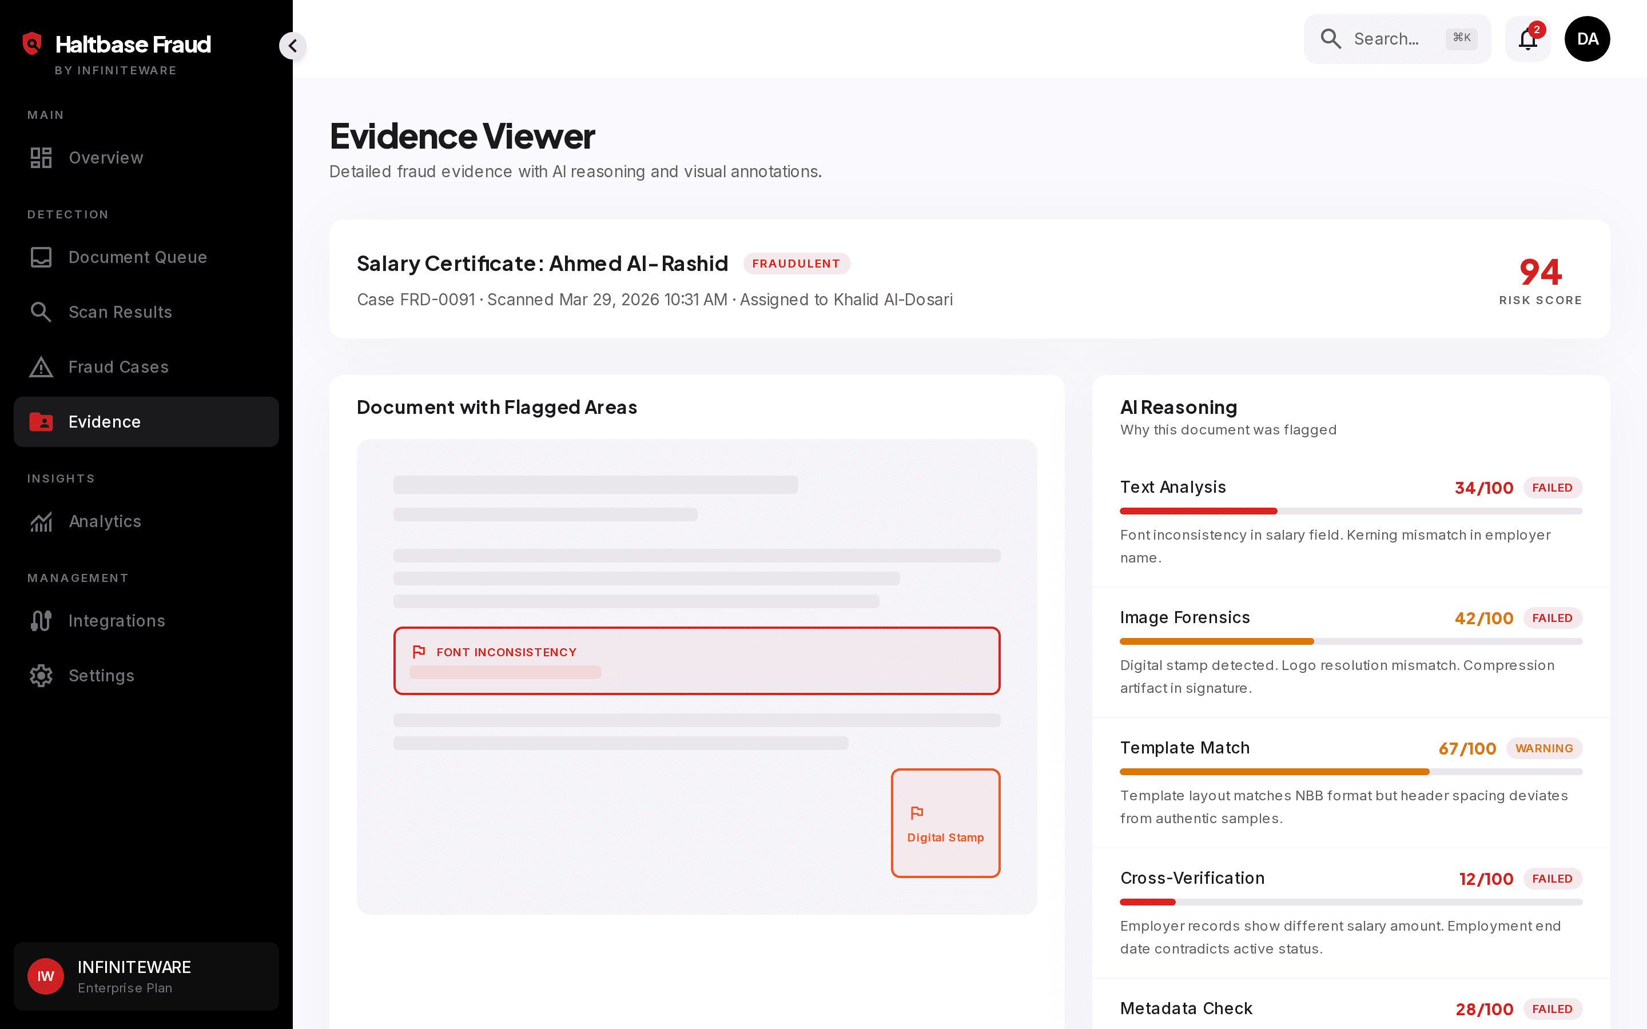1647x1029 pixels.
Task: Click the Image Forensics heading
Action: pyautogui.click(x=1185, y=617)
